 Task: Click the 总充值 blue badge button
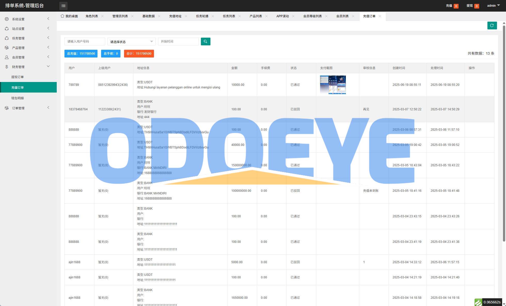[81, 54]
